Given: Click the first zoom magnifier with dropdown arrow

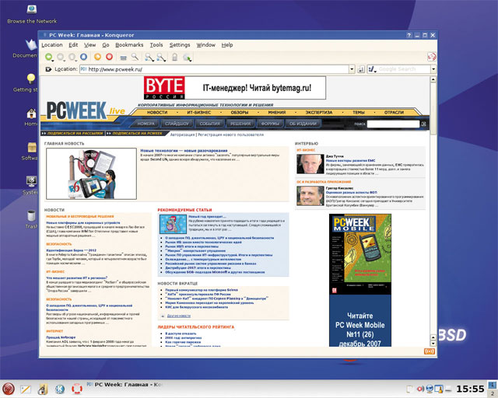Looking at the screenshot, I should click(149, 57).
